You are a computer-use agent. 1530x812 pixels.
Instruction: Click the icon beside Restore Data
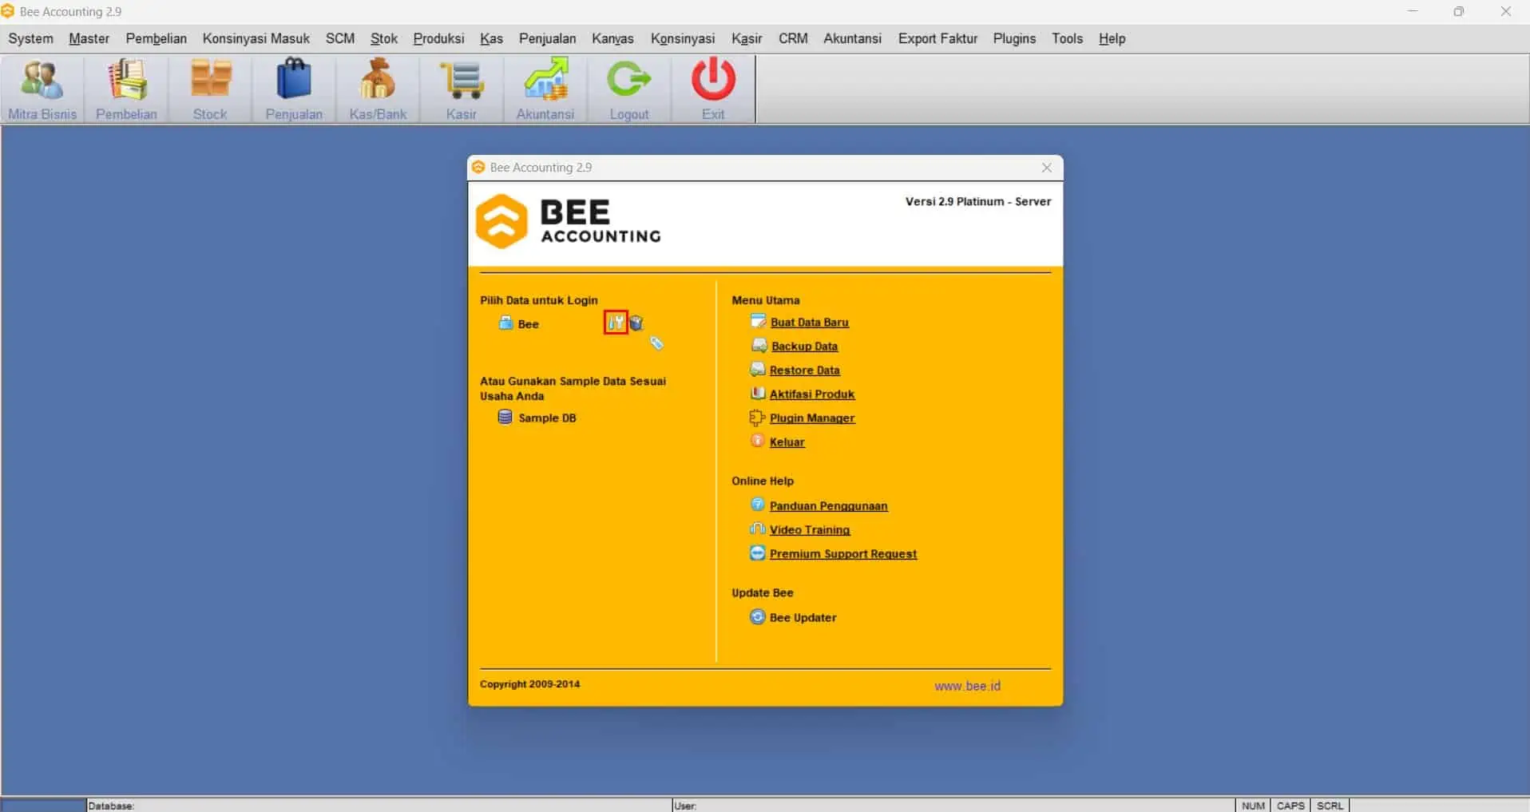point(757,370)
